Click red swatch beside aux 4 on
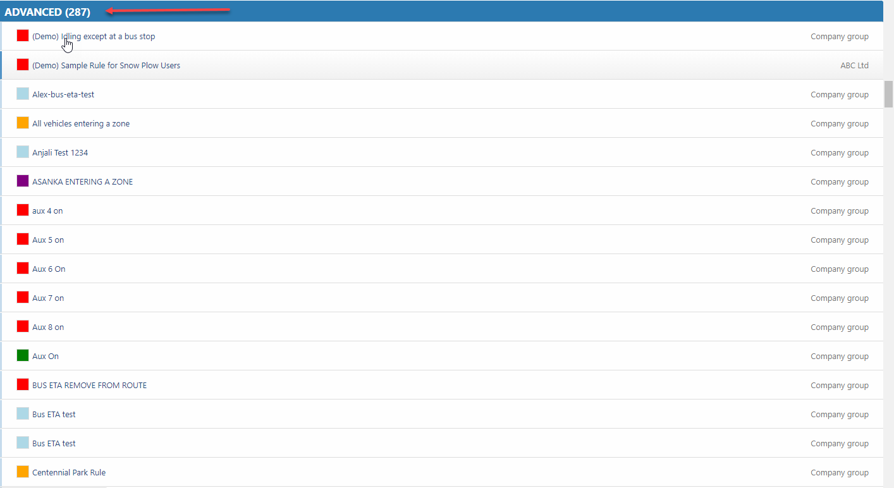 coord(23,210)
